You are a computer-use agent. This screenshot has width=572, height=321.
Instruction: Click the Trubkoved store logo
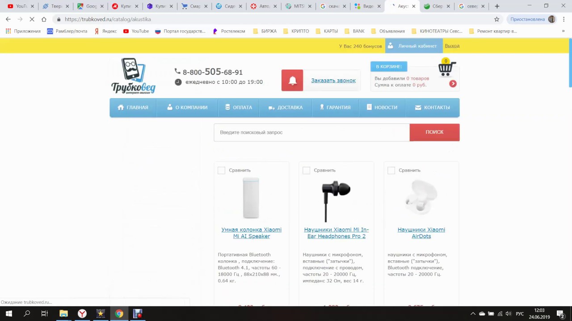click(x=133, y=76)
